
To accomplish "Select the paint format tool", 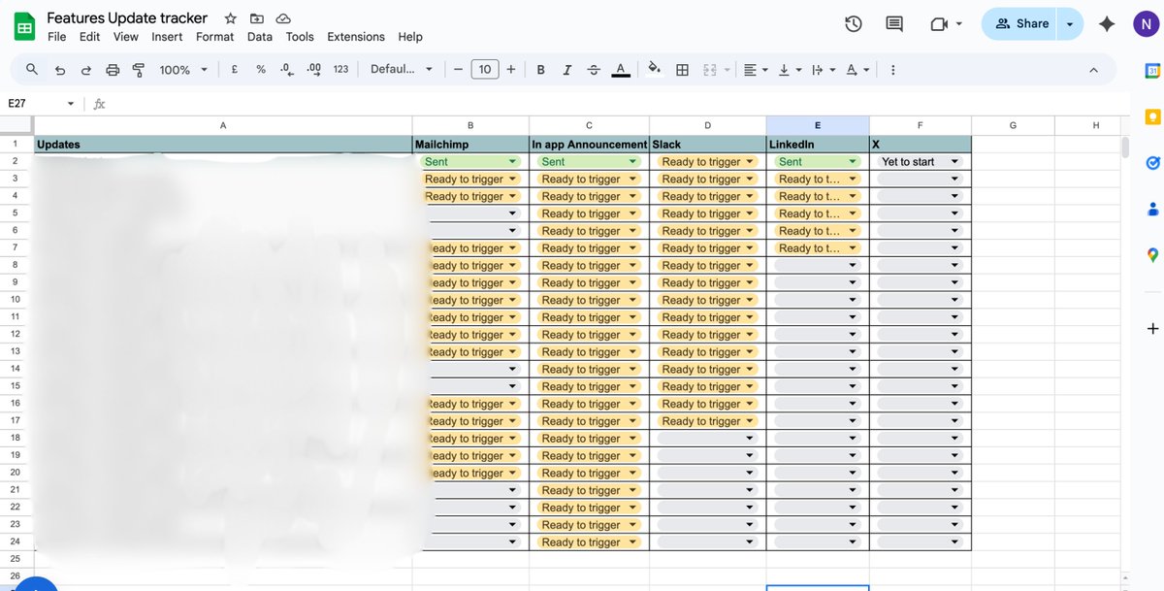I will [138, 70].
